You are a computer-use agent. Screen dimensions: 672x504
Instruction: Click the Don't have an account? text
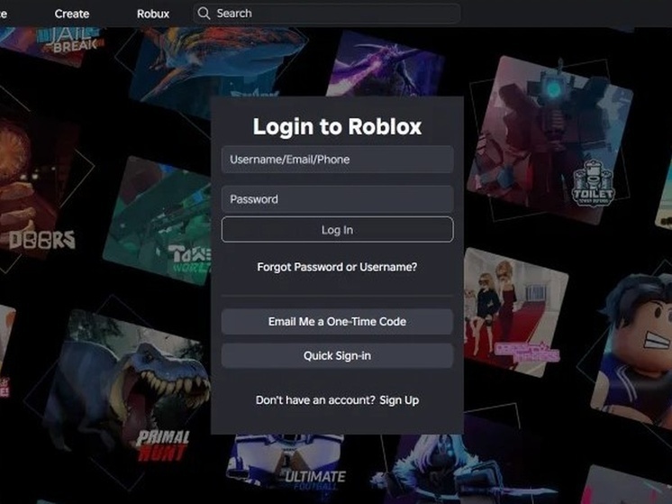pyautogui.click(x=315, y=400)
